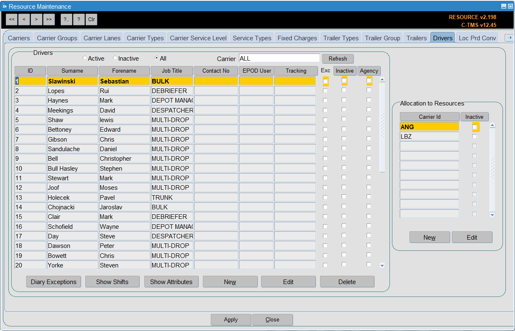
Task: Click the Delete driver button
Action: tap(347, 282)
